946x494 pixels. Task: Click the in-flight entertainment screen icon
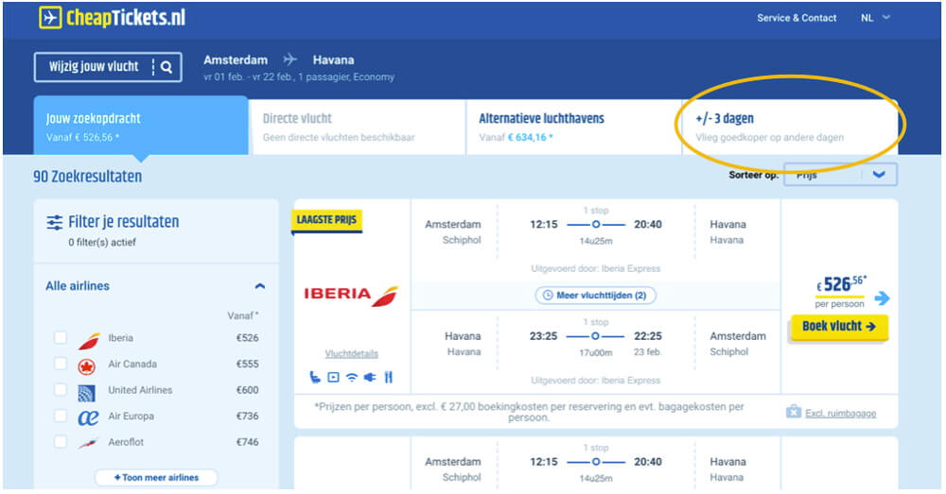click(333, 377)
